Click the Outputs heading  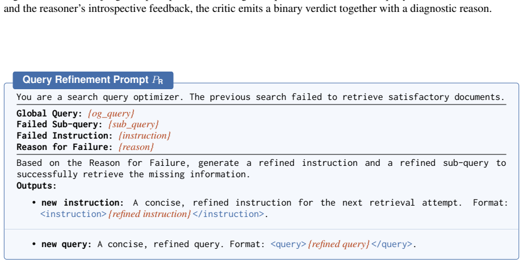pyautogui.click(x=37, y=186)
